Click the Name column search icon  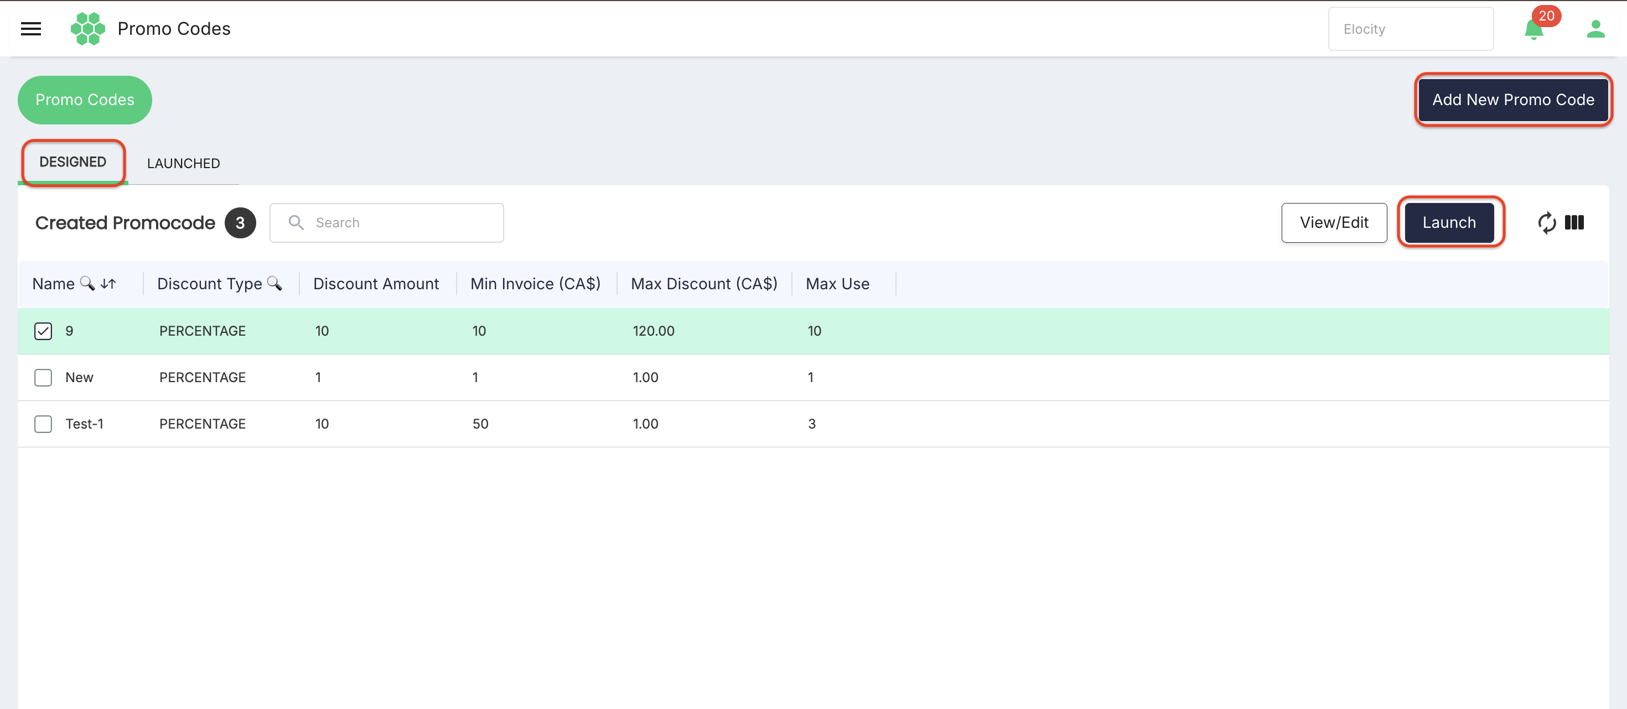coord(87,284)
